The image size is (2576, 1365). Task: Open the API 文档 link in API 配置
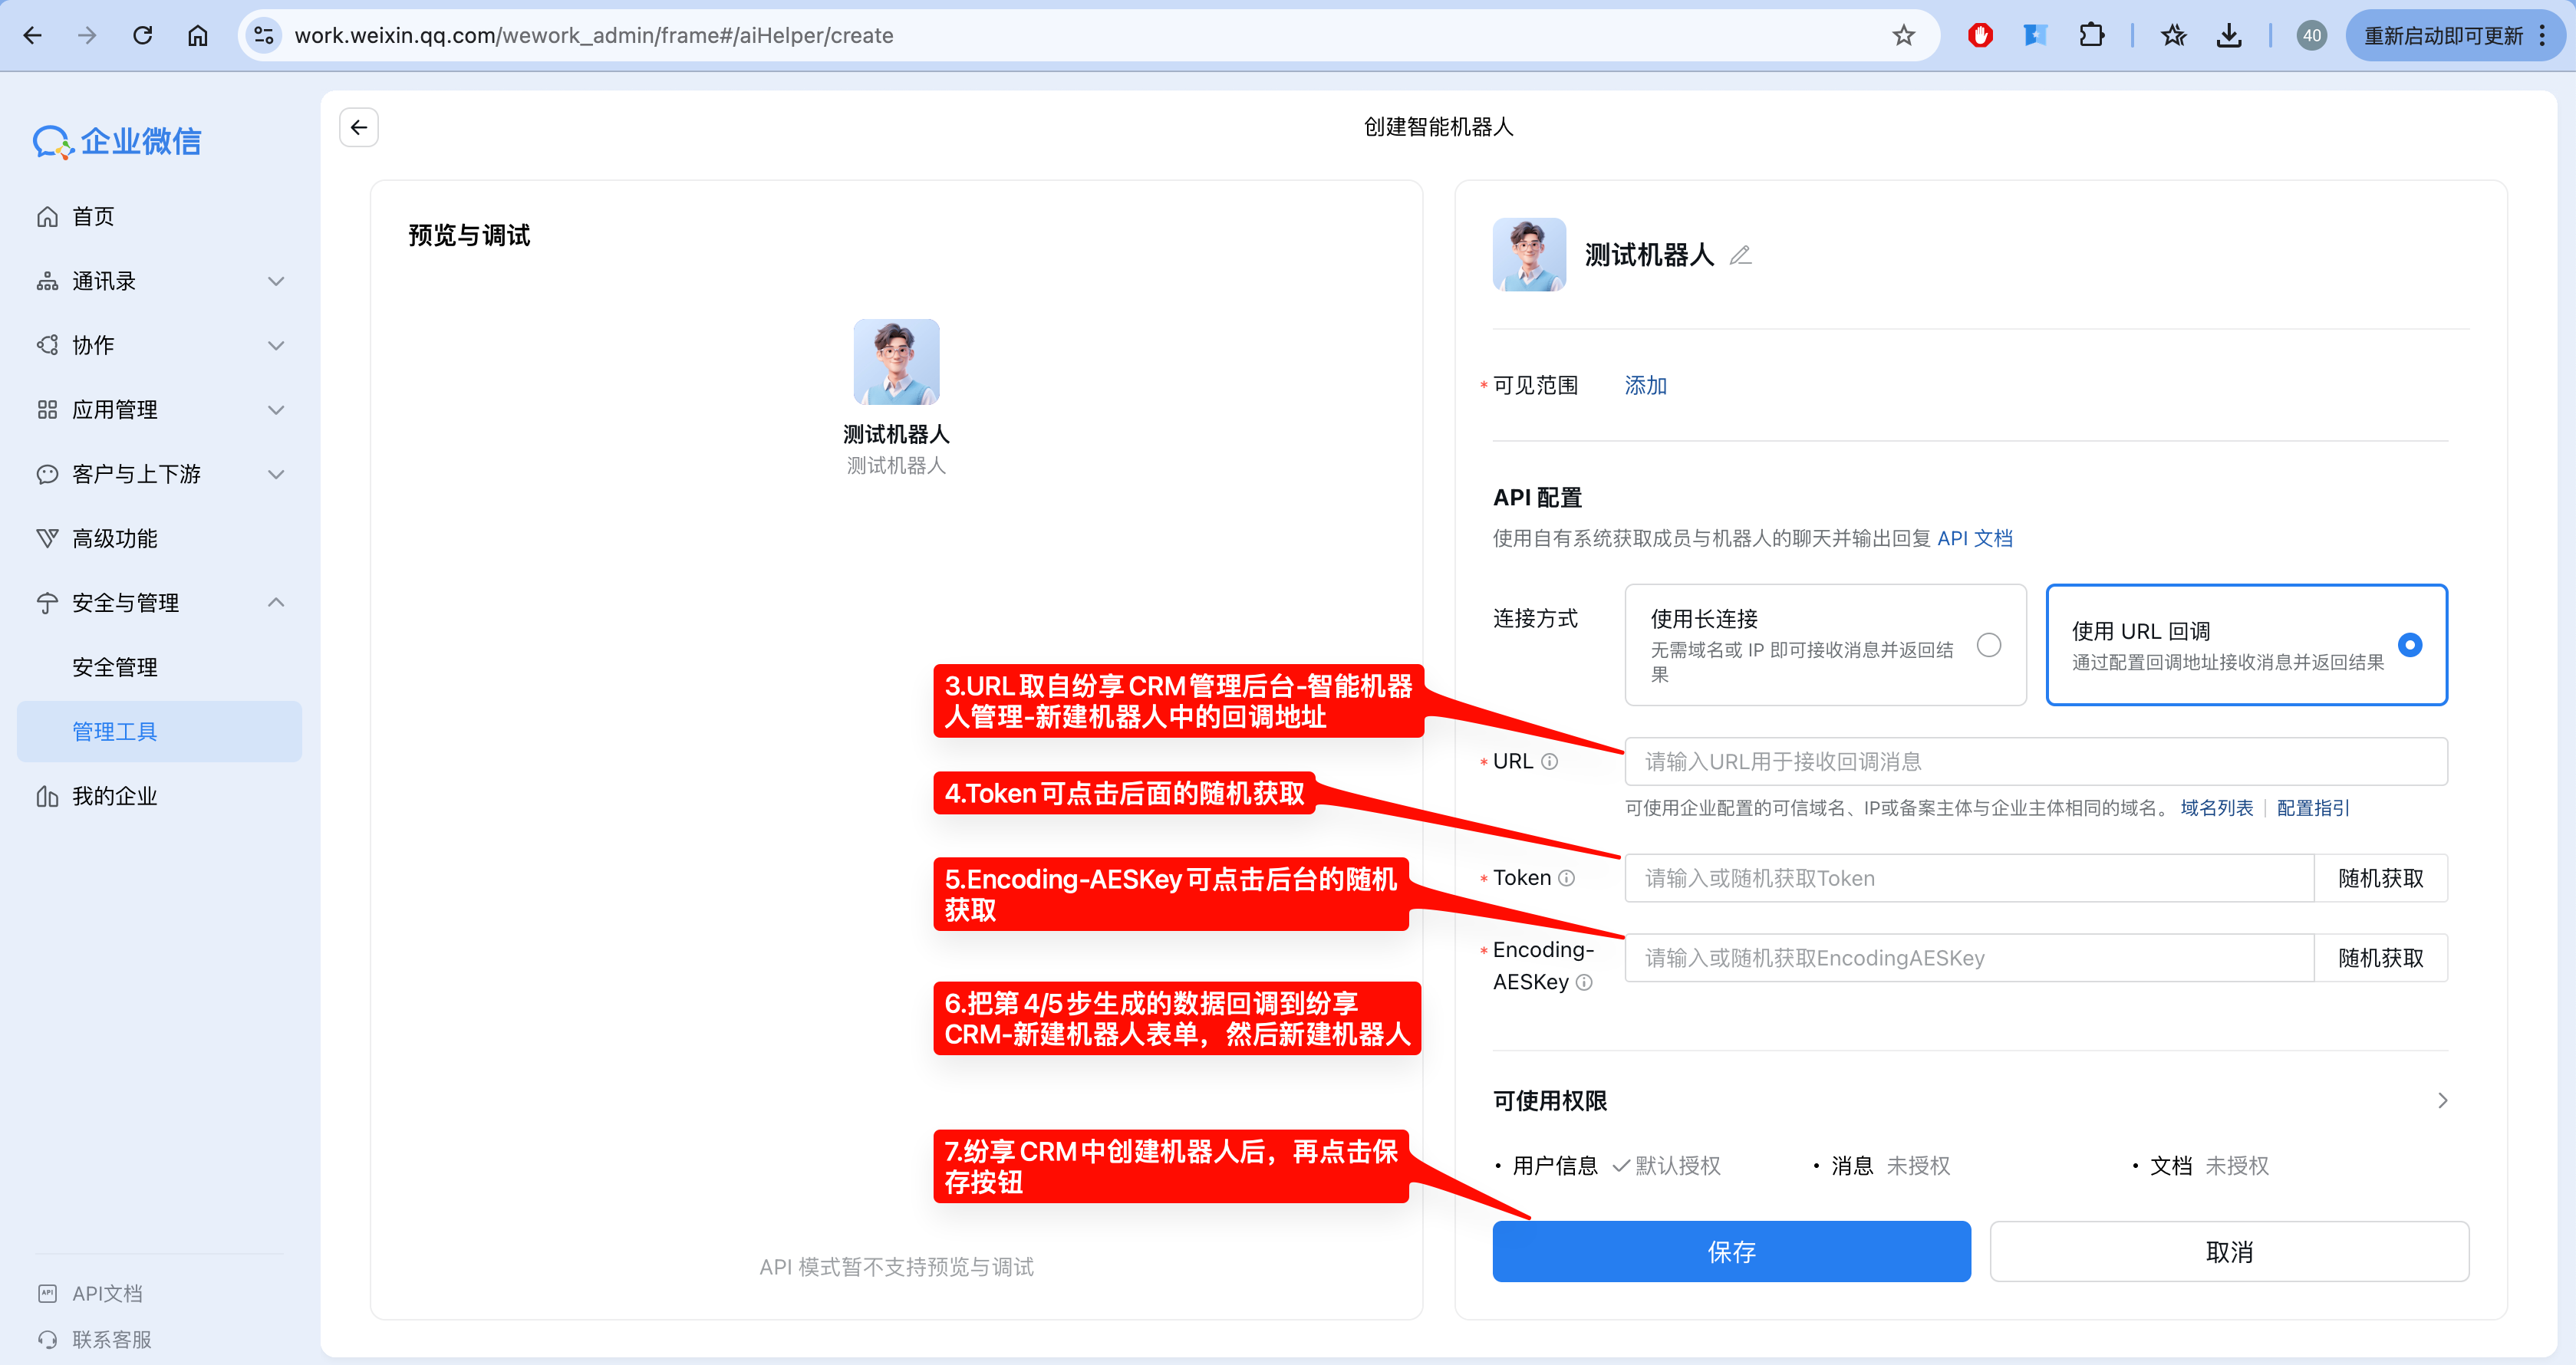pyautogui.click(x=1974, y=539)
